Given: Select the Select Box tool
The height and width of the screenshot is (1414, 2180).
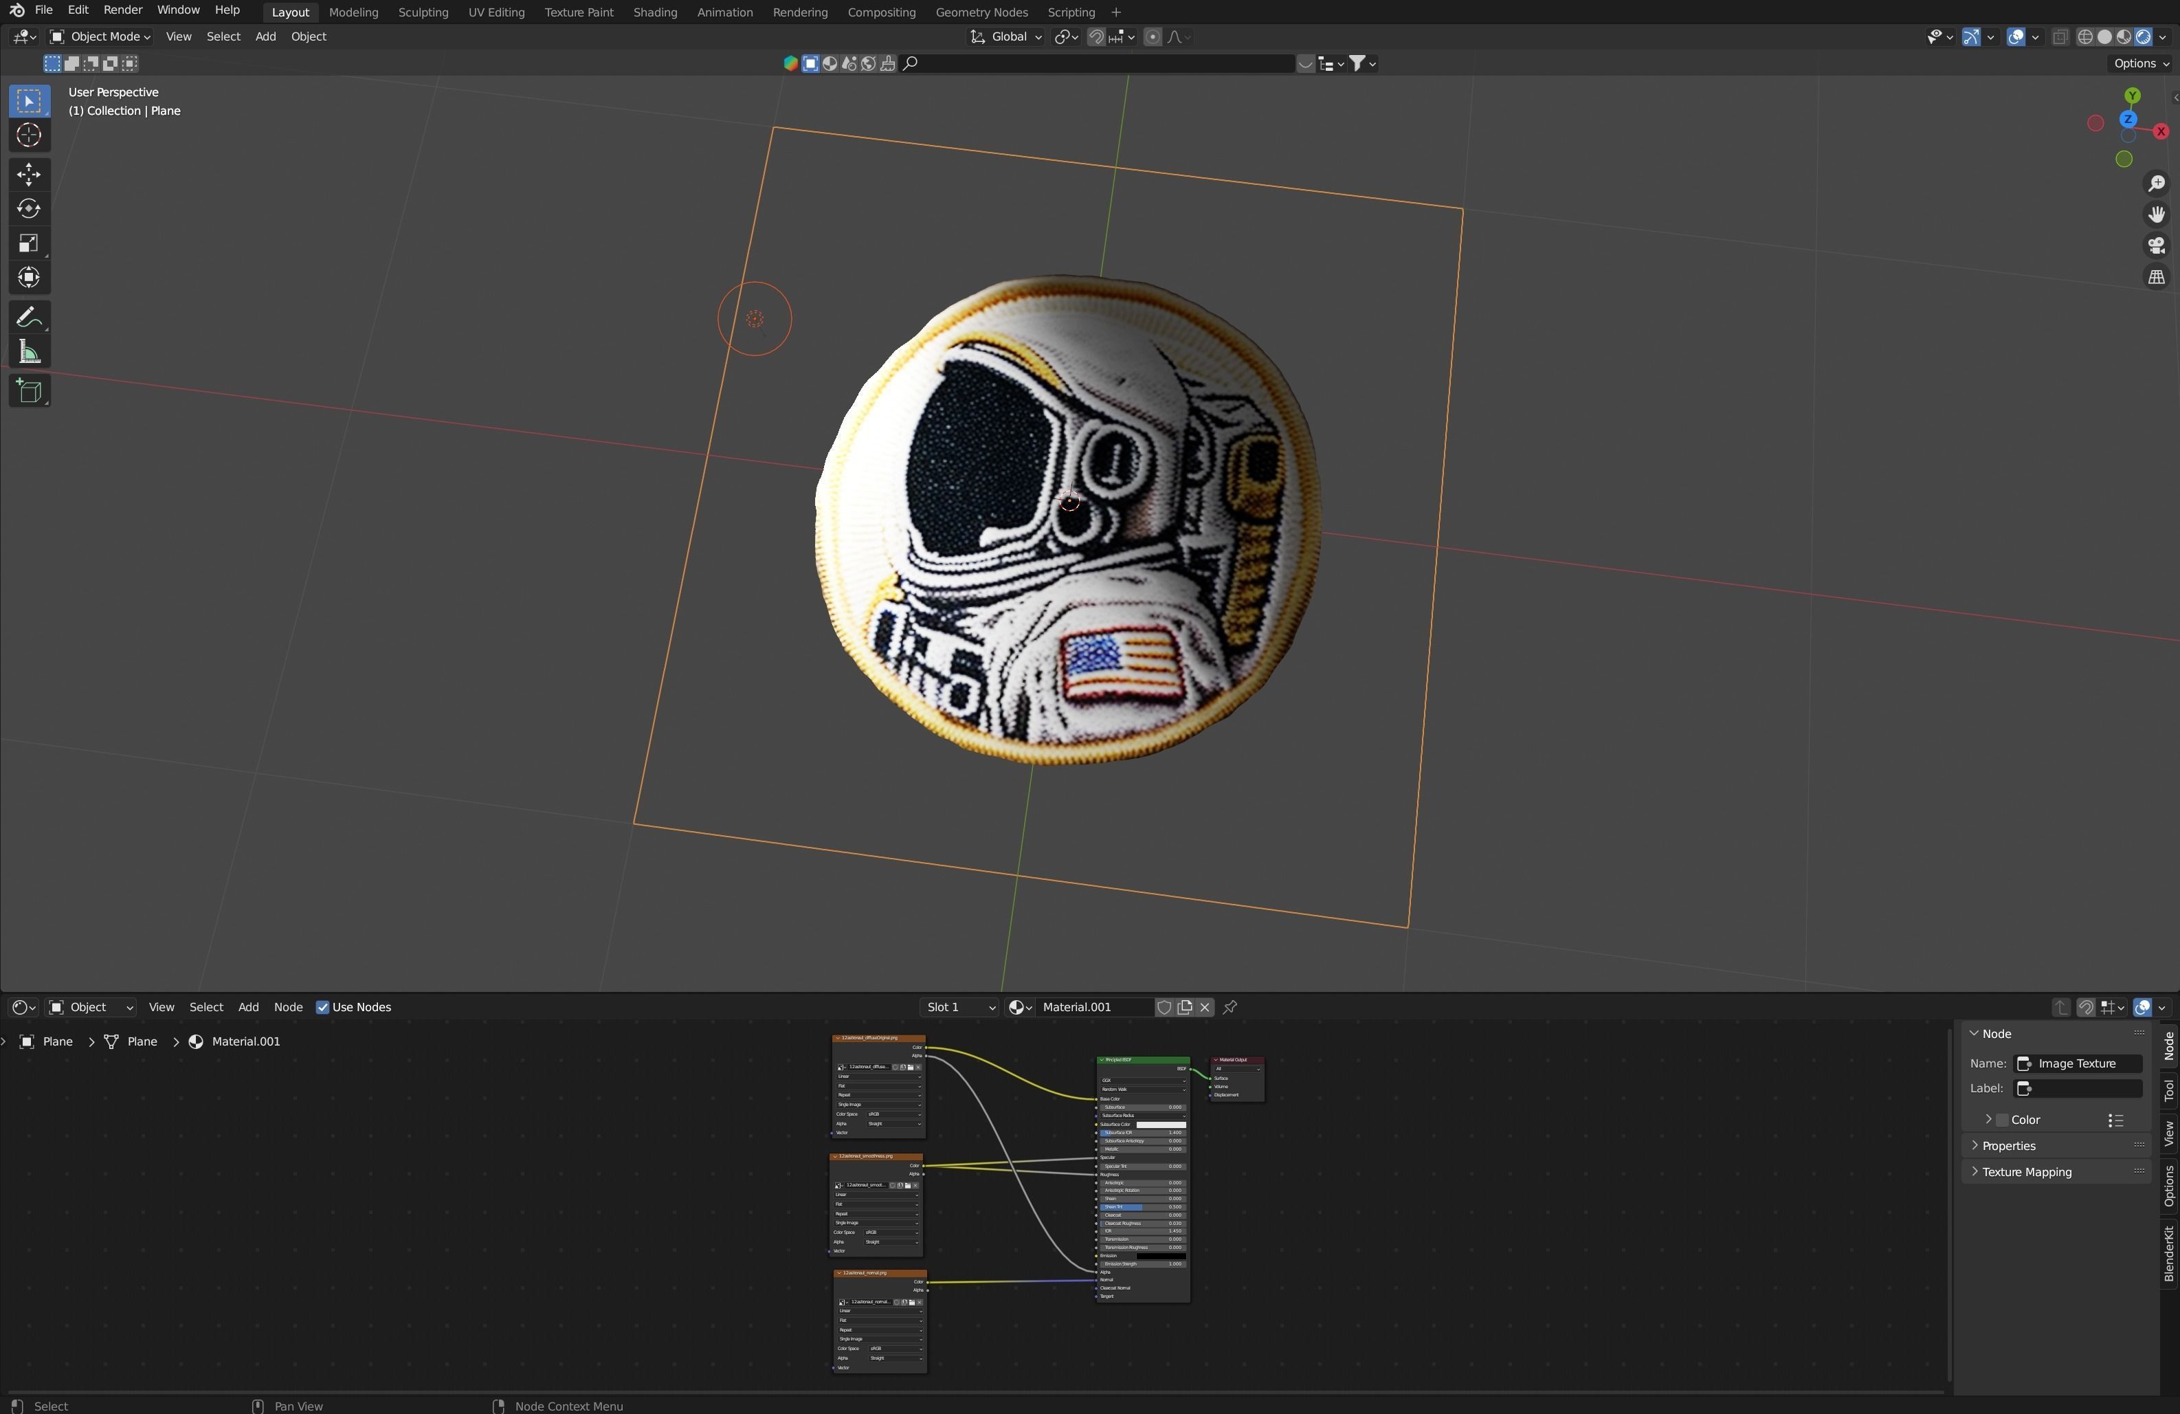Looking at the screenshot, I should pos(30,101).
